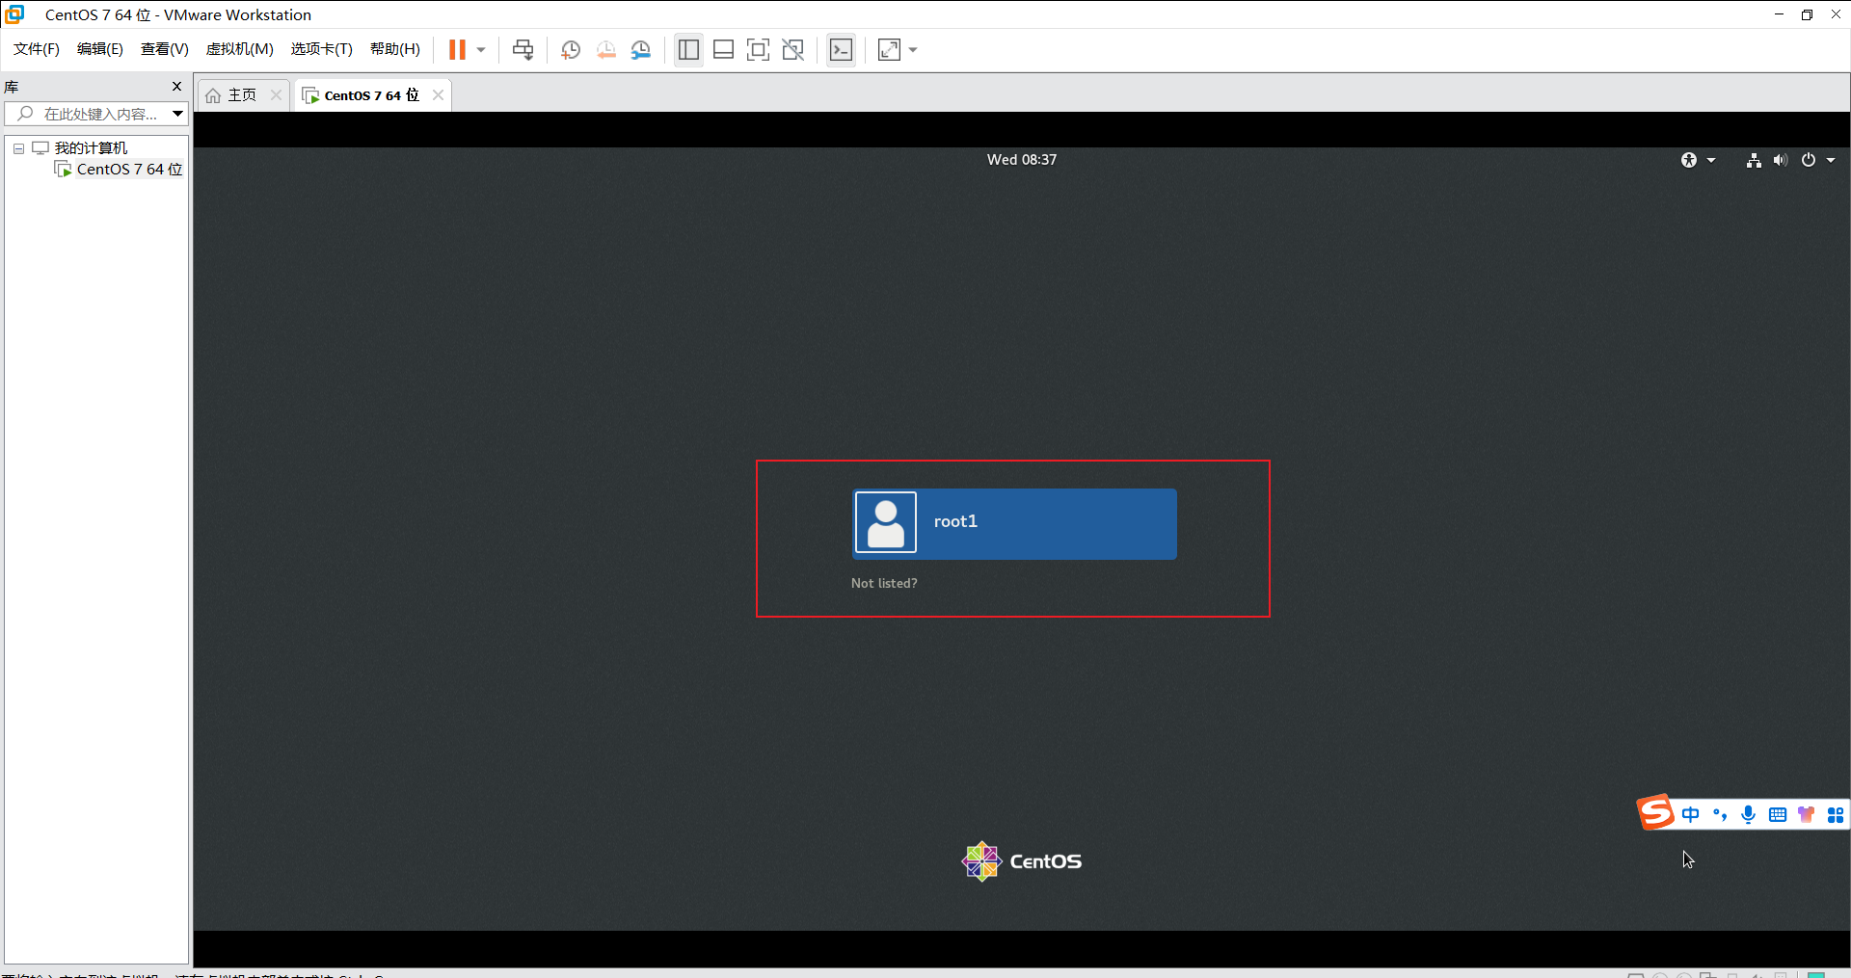This screenshot has height=978, width=1851.
Task: Open the snapshot manager
Action: [x=641, y=49]
